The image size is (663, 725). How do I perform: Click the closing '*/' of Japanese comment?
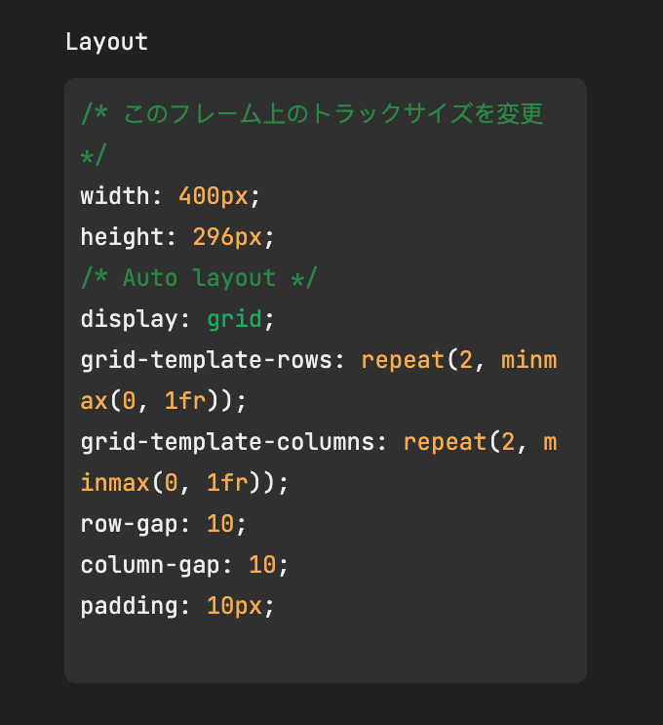click(94, 154)
